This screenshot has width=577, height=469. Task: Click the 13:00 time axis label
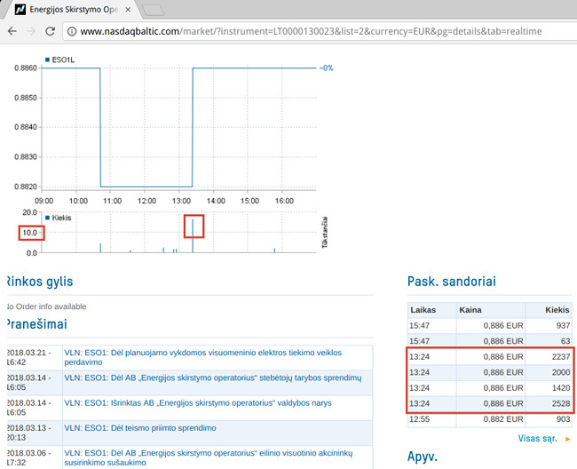point(181,201)
